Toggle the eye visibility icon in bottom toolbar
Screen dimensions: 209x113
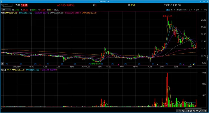tap(197, 111)
